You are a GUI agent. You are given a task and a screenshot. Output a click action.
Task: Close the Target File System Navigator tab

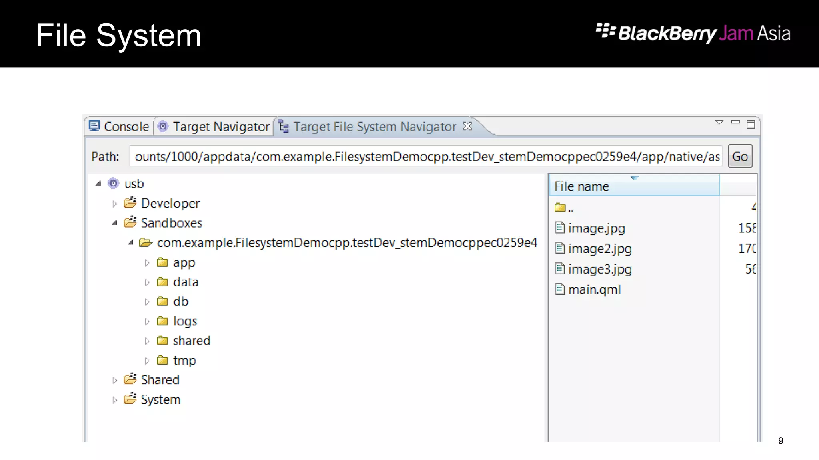pyautogui.click(x=467, y=126)
